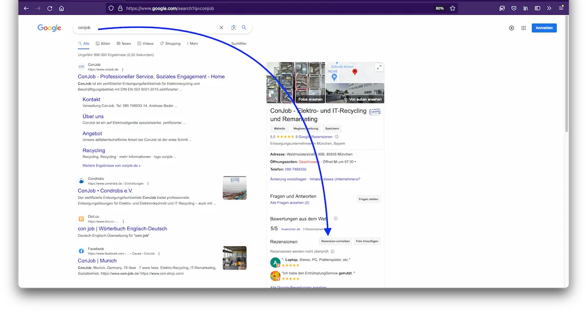Click the Condrobs result thumbnail
The image size is (586, 312).
click(234, 188)
